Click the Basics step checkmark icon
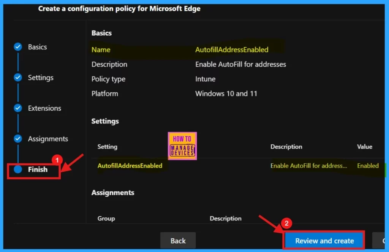 [x=18, y=47]
